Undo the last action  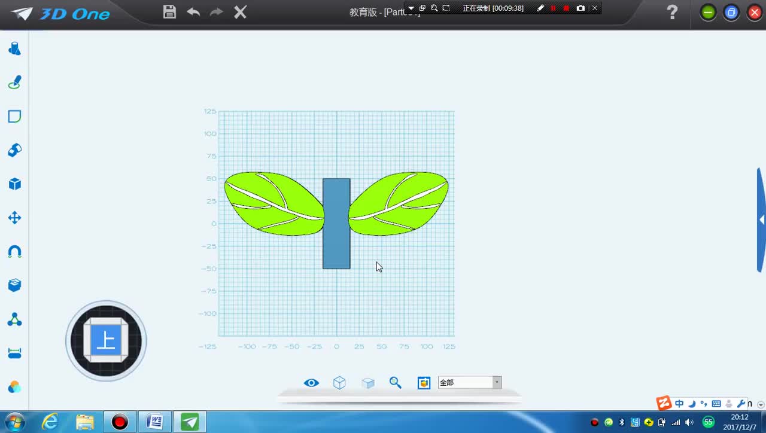coord(193,12)
